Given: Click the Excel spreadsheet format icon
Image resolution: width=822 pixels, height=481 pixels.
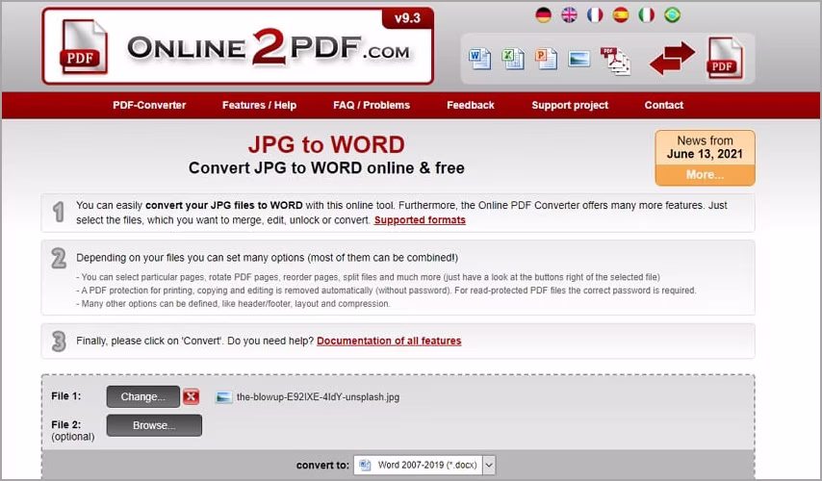Looking at the screenshot, I should [x=513, y=59].
